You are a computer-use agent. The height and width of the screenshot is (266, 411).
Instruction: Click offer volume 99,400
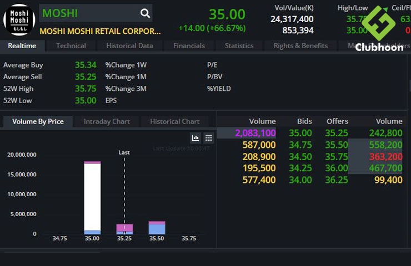point(388,180)
